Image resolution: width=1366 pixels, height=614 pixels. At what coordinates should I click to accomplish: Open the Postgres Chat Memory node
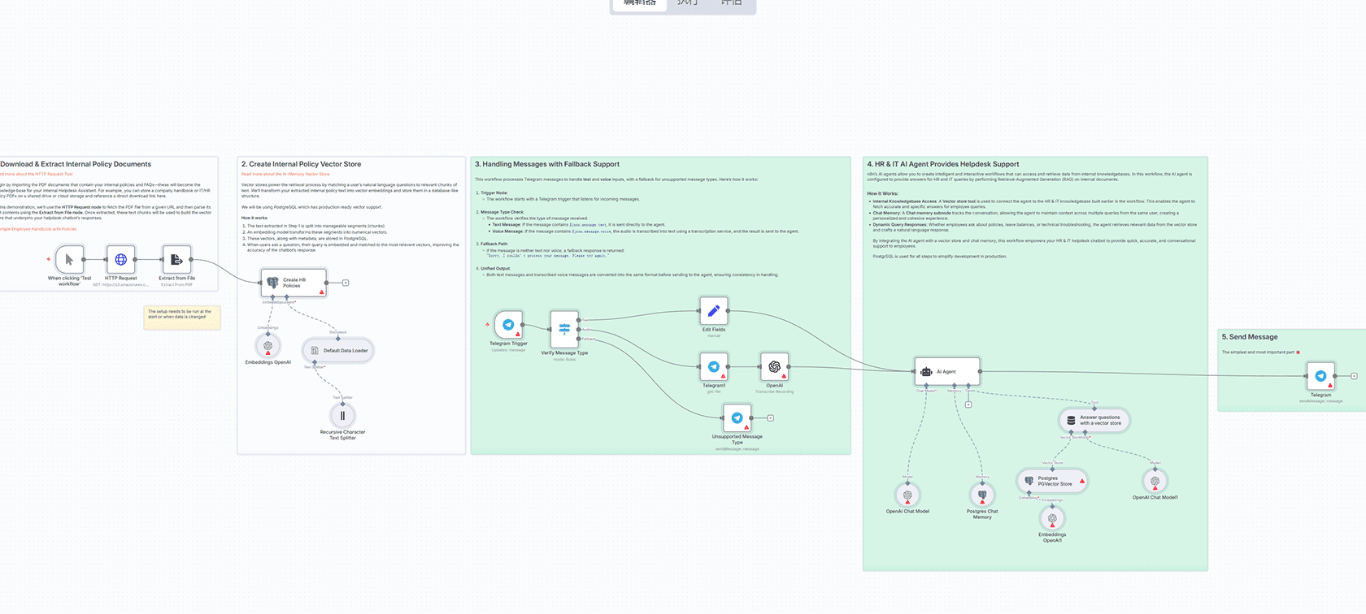click(982, 495)
